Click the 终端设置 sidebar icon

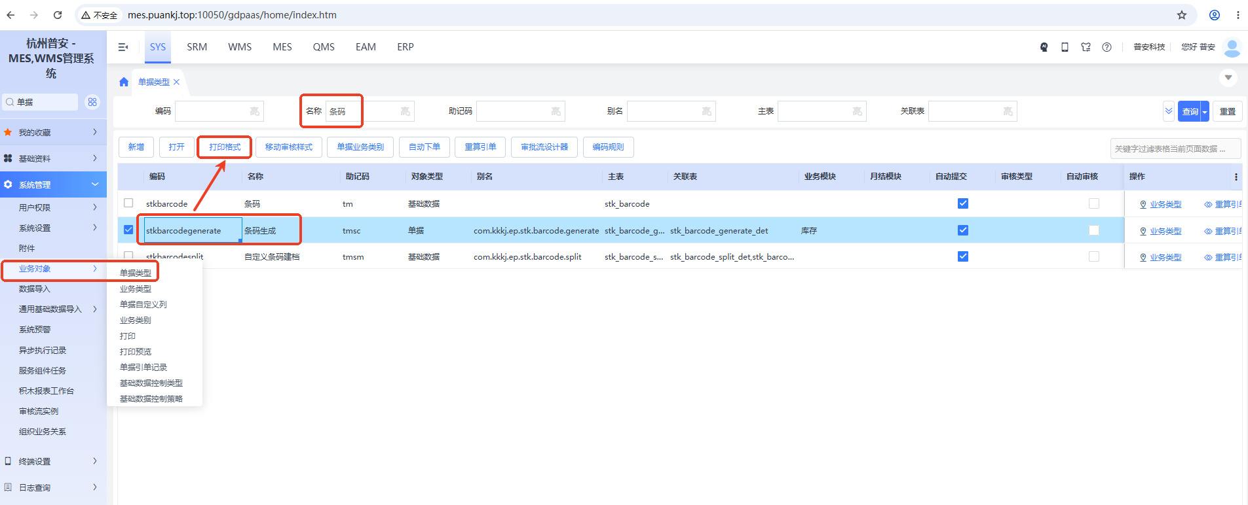8,461
